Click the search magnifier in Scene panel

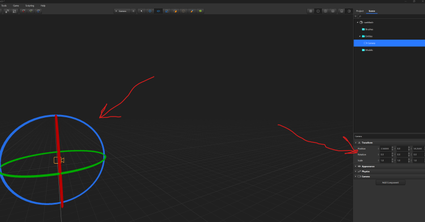360,16
